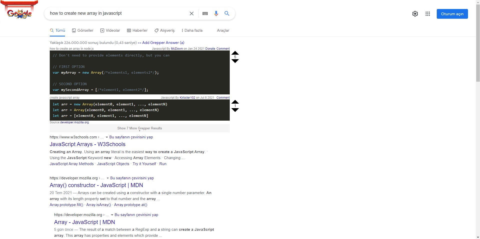Click the blue search magnifier button
Viewport: 480px width, 239px height.
pyautogui.click(x=227, y=13)
